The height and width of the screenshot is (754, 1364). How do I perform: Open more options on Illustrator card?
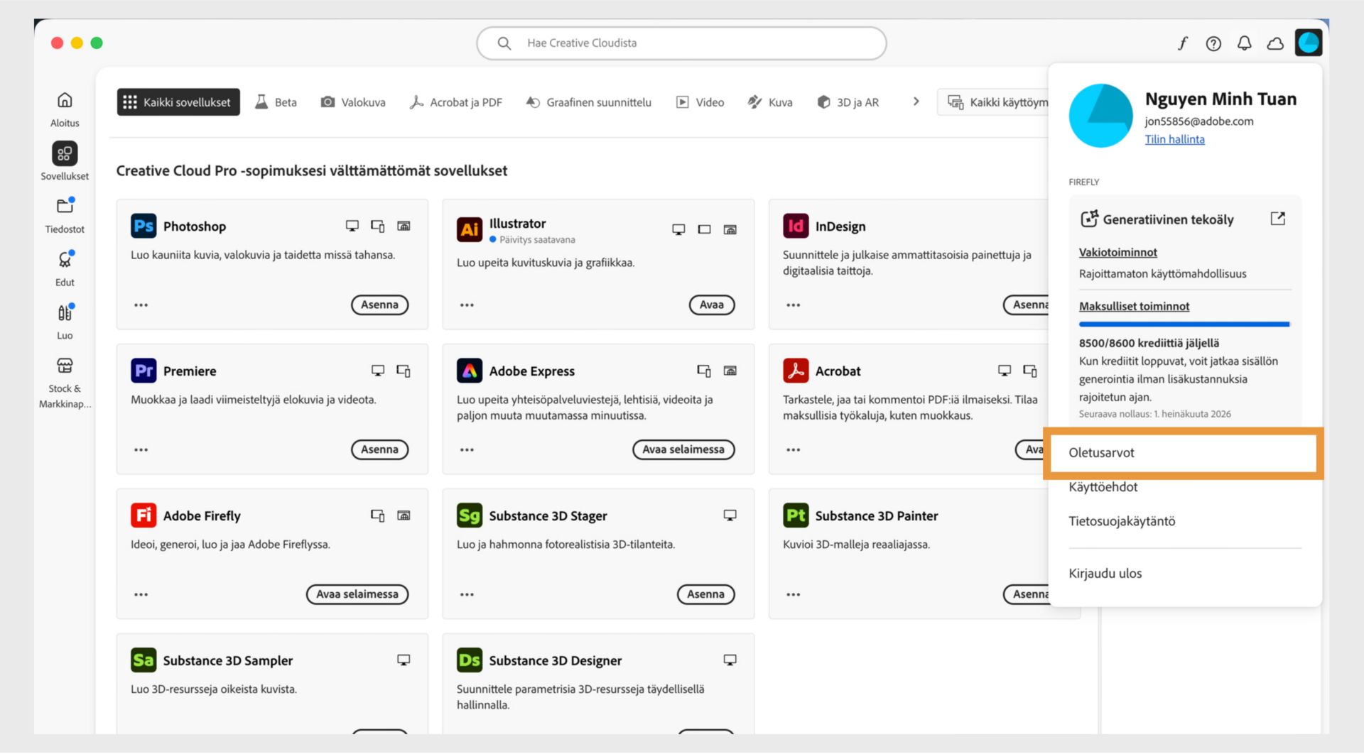(x=467, y=305)
